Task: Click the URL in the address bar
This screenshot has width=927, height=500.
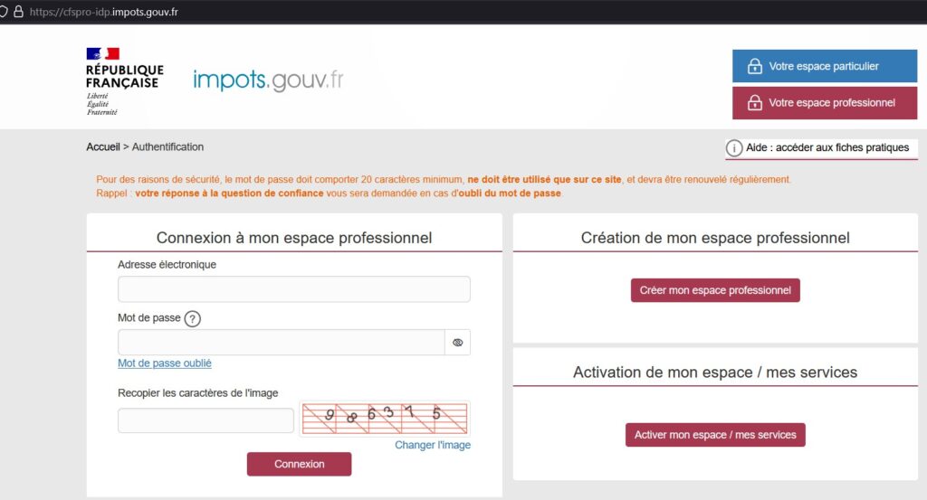Action: click(104, 12)
